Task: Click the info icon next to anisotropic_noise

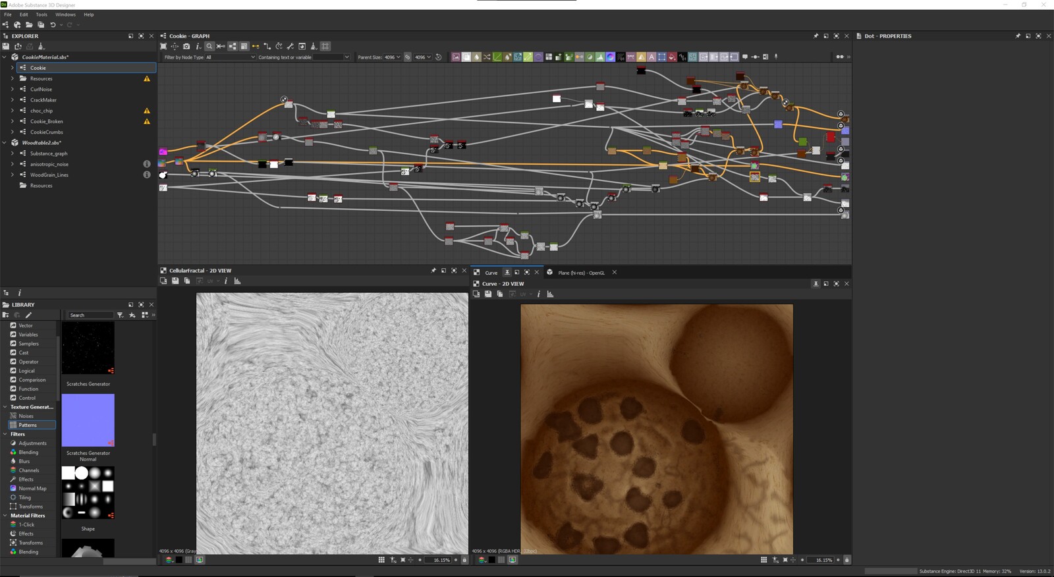Action: pos(147,164)
